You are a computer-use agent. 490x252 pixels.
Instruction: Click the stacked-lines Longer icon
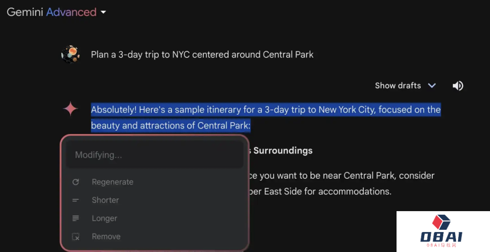point(76,218)
